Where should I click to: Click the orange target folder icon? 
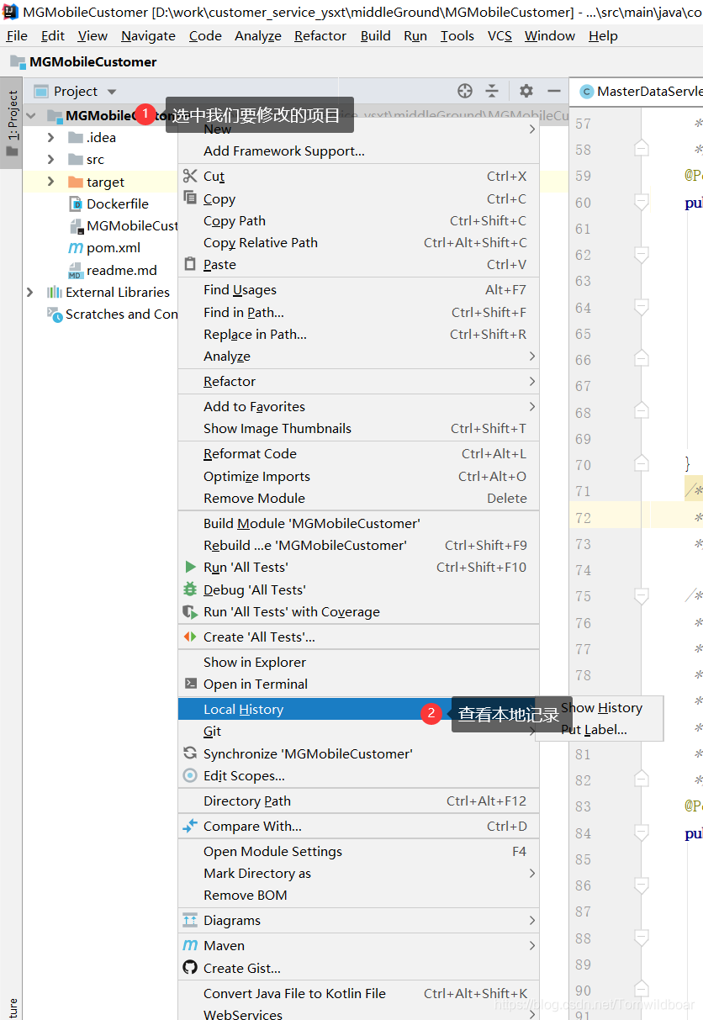pyautogui.click(x=75, y=182)
